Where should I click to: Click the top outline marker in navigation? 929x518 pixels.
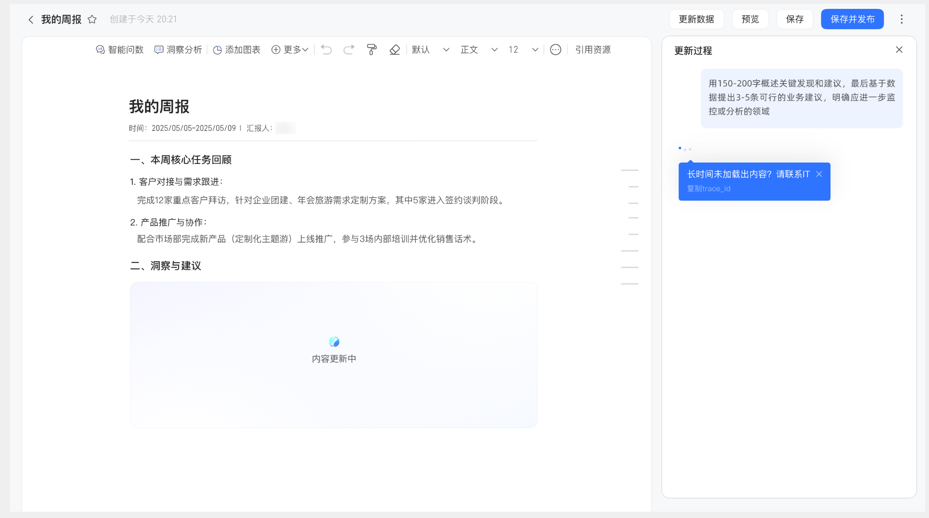tap(629, 170)
